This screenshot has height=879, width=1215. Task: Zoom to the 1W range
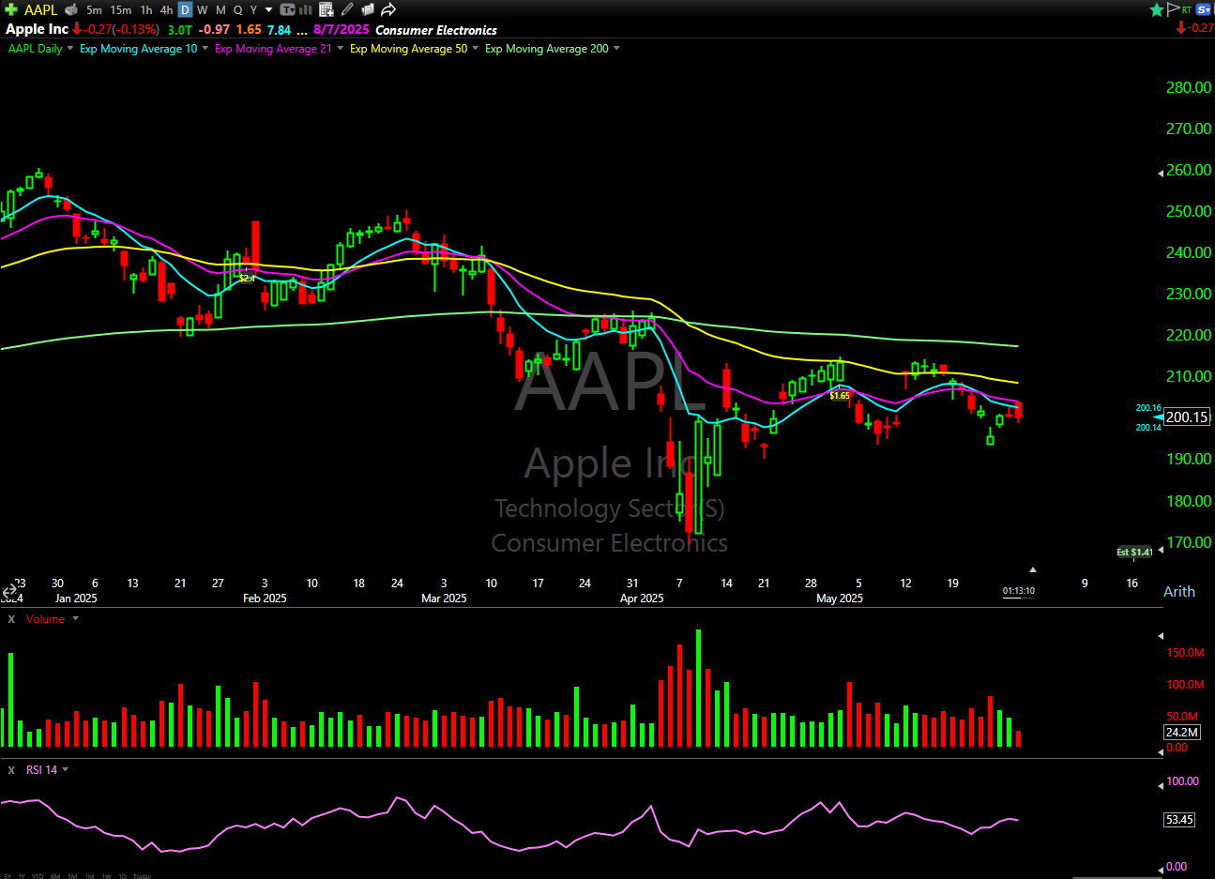pyautogui.click(x=106, y=876)
